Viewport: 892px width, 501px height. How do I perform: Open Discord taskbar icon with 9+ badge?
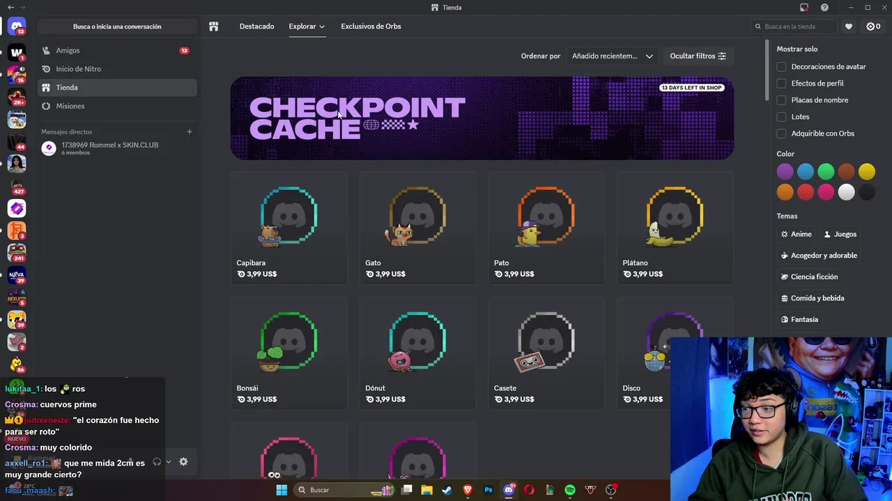click(x=509, y=490)
